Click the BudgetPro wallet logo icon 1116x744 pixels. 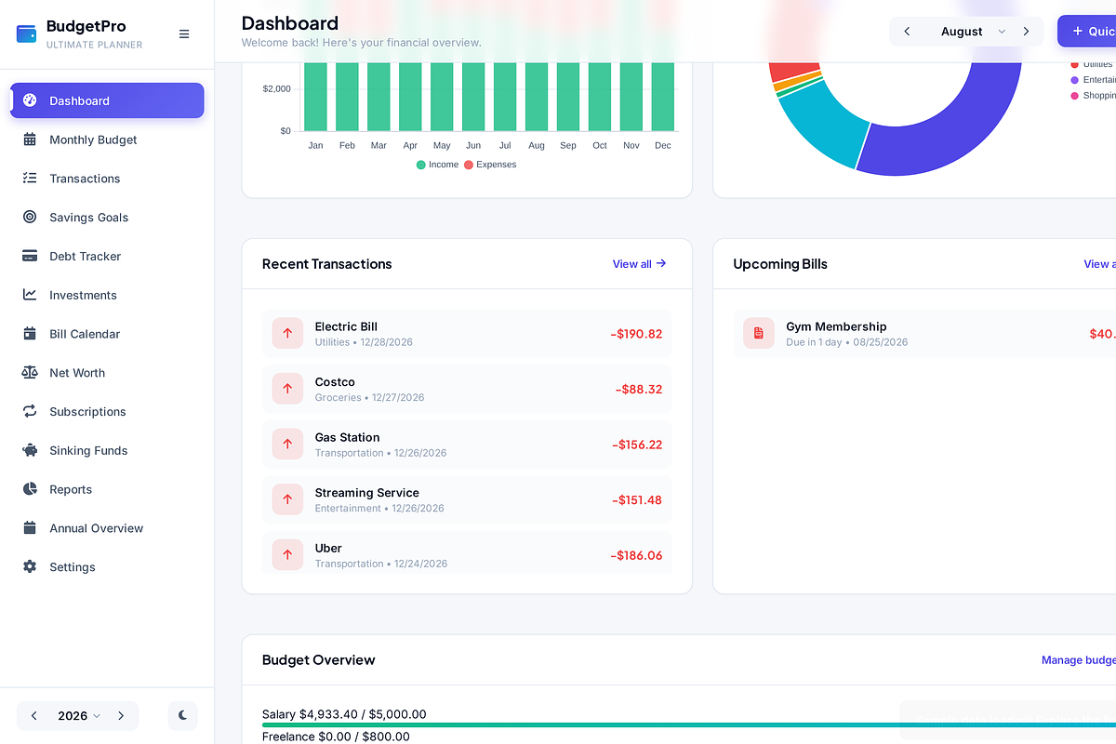(27, 33)
